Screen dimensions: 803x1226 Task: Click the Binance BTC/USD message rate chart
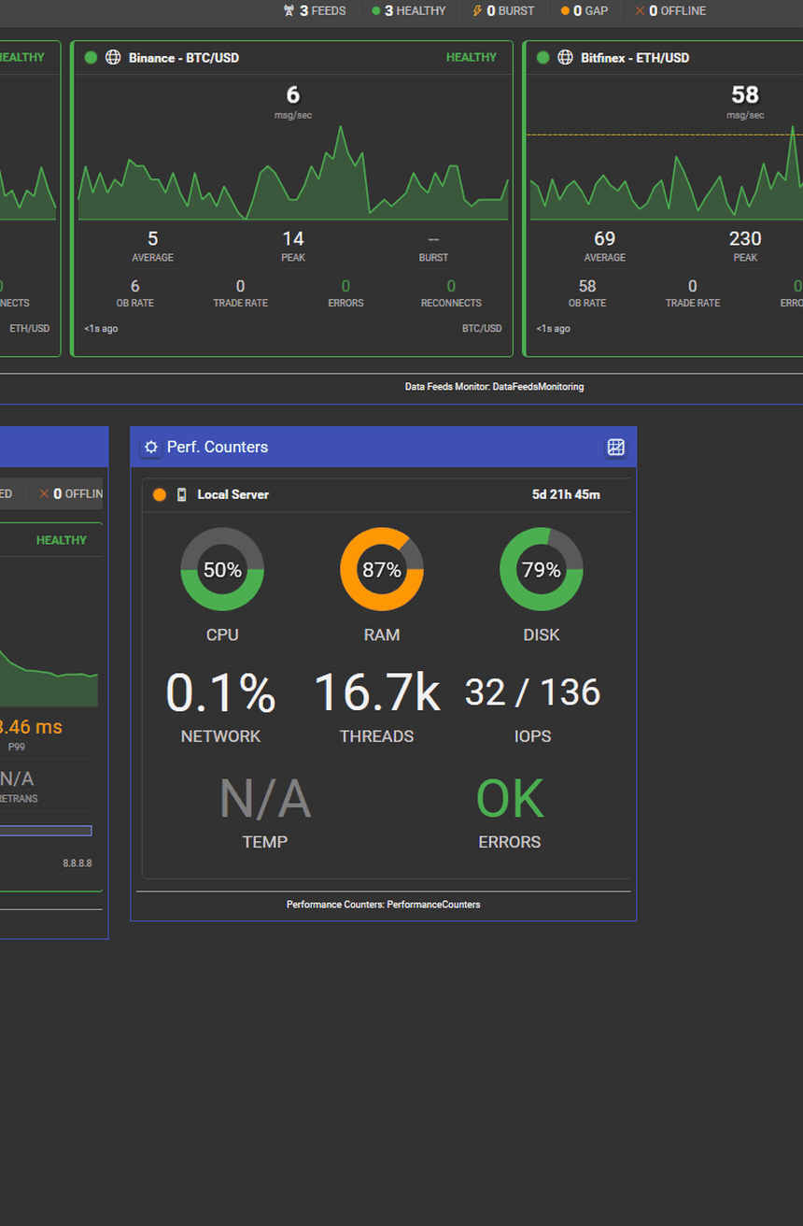click(293, 173)
